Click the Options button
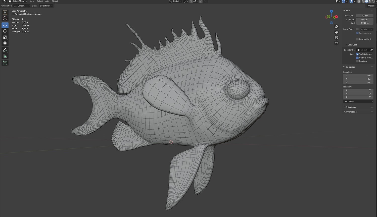 pyautogui.click(x=372, y=6)
